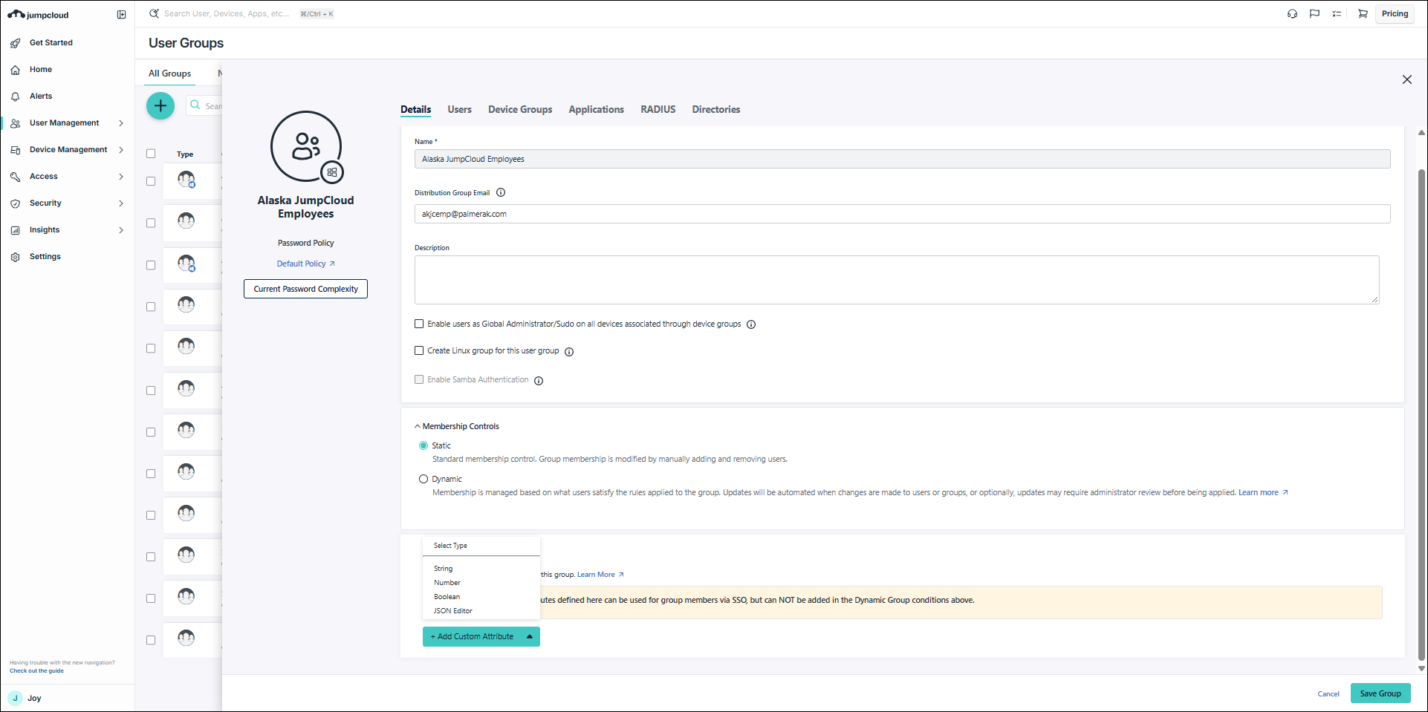Image resolution: width=1428 pixels, height=712 pixels.
Task: Click the Save Group button
Action: pyautogui.click(x=1380, y=693)
